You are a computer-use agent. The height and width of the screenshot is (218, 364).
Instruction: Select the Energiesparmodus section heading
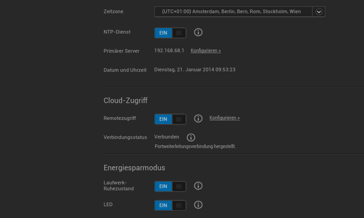[x=134, y=168]
